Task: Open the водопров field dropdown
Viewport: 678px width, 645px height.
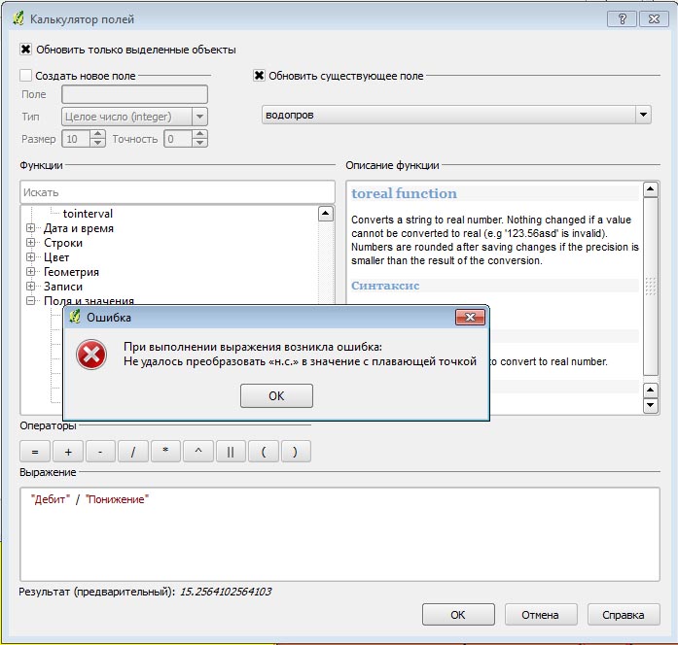Action: coord(643,115)
